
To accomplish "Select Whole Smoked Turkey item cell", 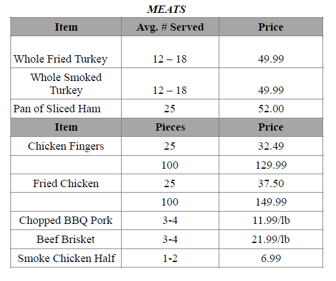I will [x=66, y=83].
